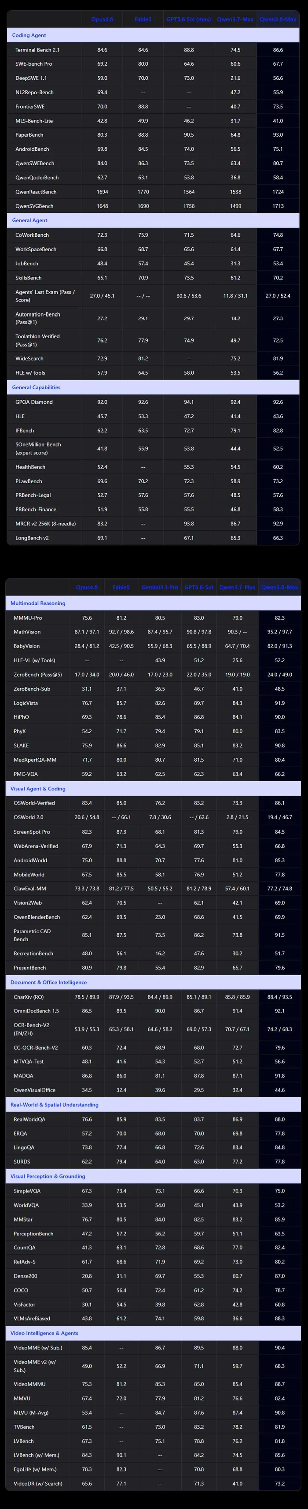Expand the General Capabilities section header
Image resolution: width=308 pixels, height=1509 pixels.
(153, 387)
